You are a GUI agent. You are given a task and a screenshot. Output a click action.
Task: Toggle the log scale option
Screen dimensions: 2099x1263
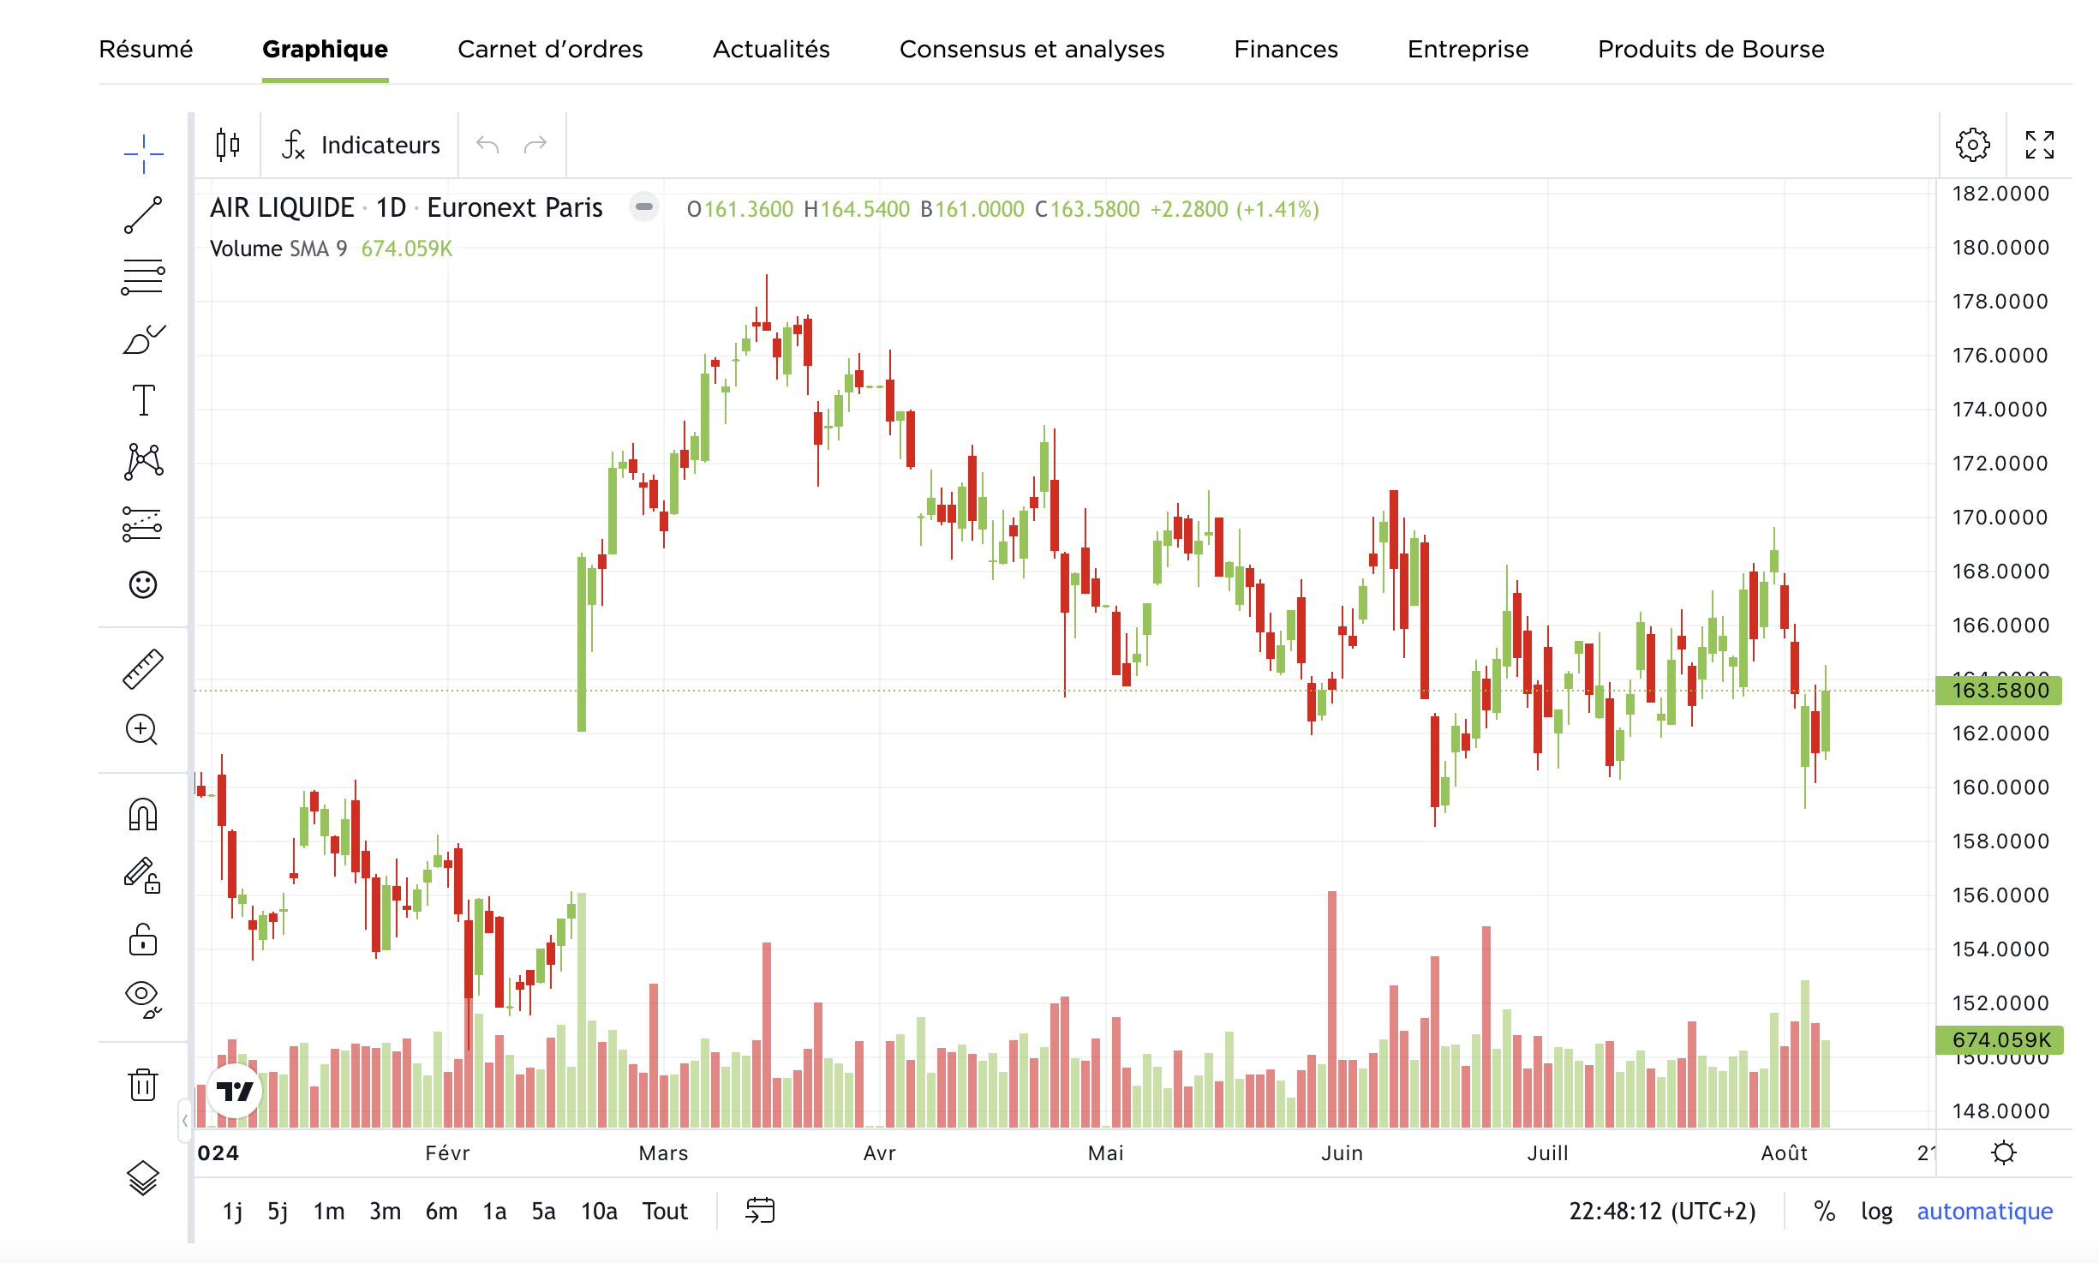coord(1876,1211)
